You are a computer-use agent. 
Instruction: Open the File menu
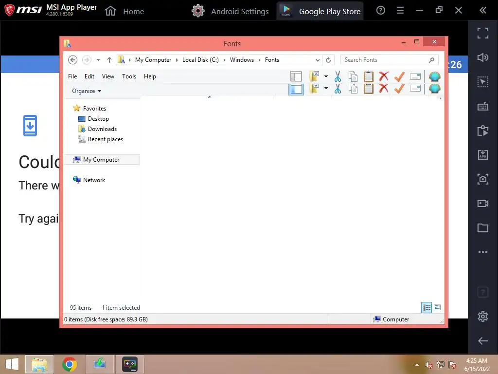pos(72,76)
